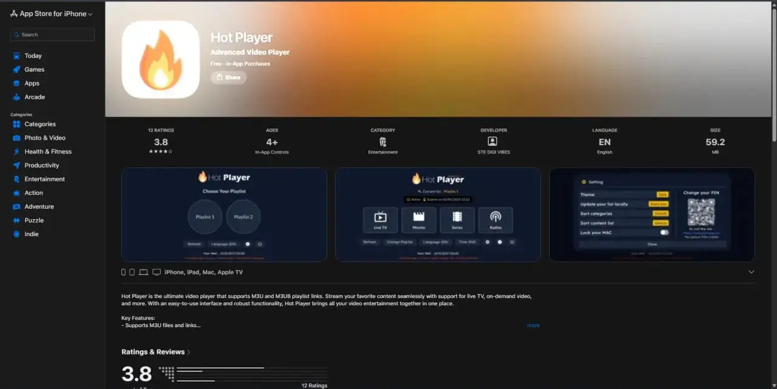The height and width of the screenshot is (389, 777).
Task: Expand the device compatibility chevron
Action: click(x=752, y=272)
